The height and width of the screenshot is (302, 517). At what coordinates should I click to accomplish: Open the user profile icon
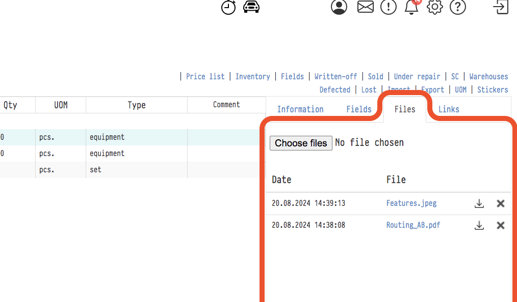coord(339,7)
